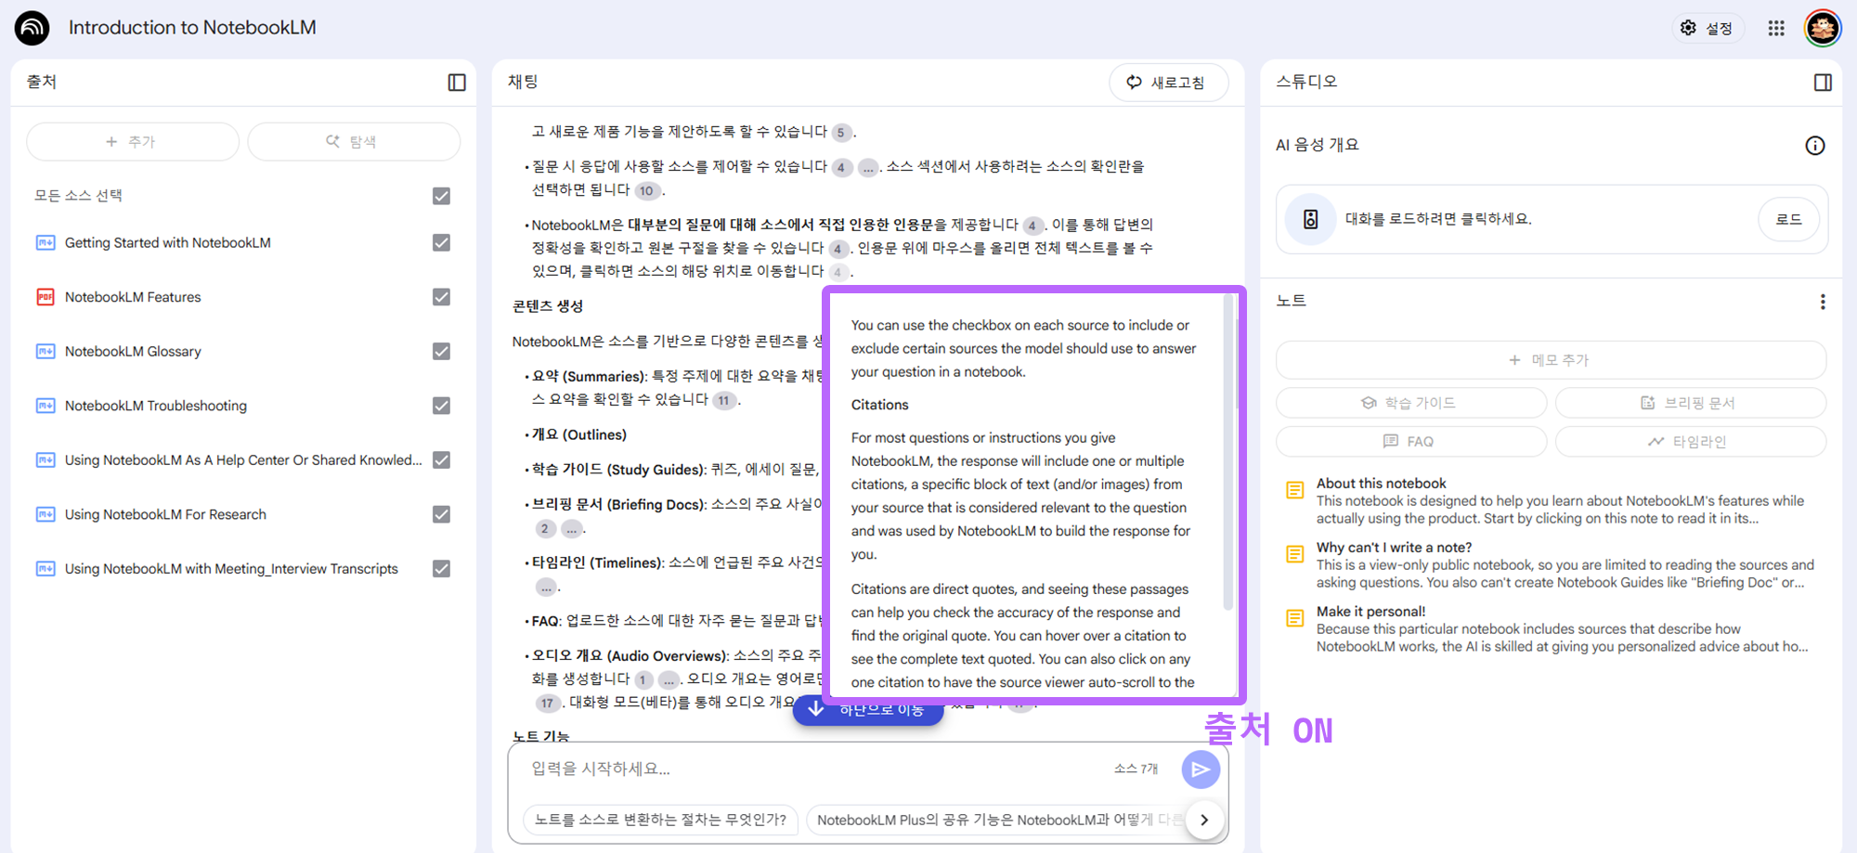Screen dimensions: 1857x853
Task: Toggle the select all sources checkbox
Action: pos(441,196)
